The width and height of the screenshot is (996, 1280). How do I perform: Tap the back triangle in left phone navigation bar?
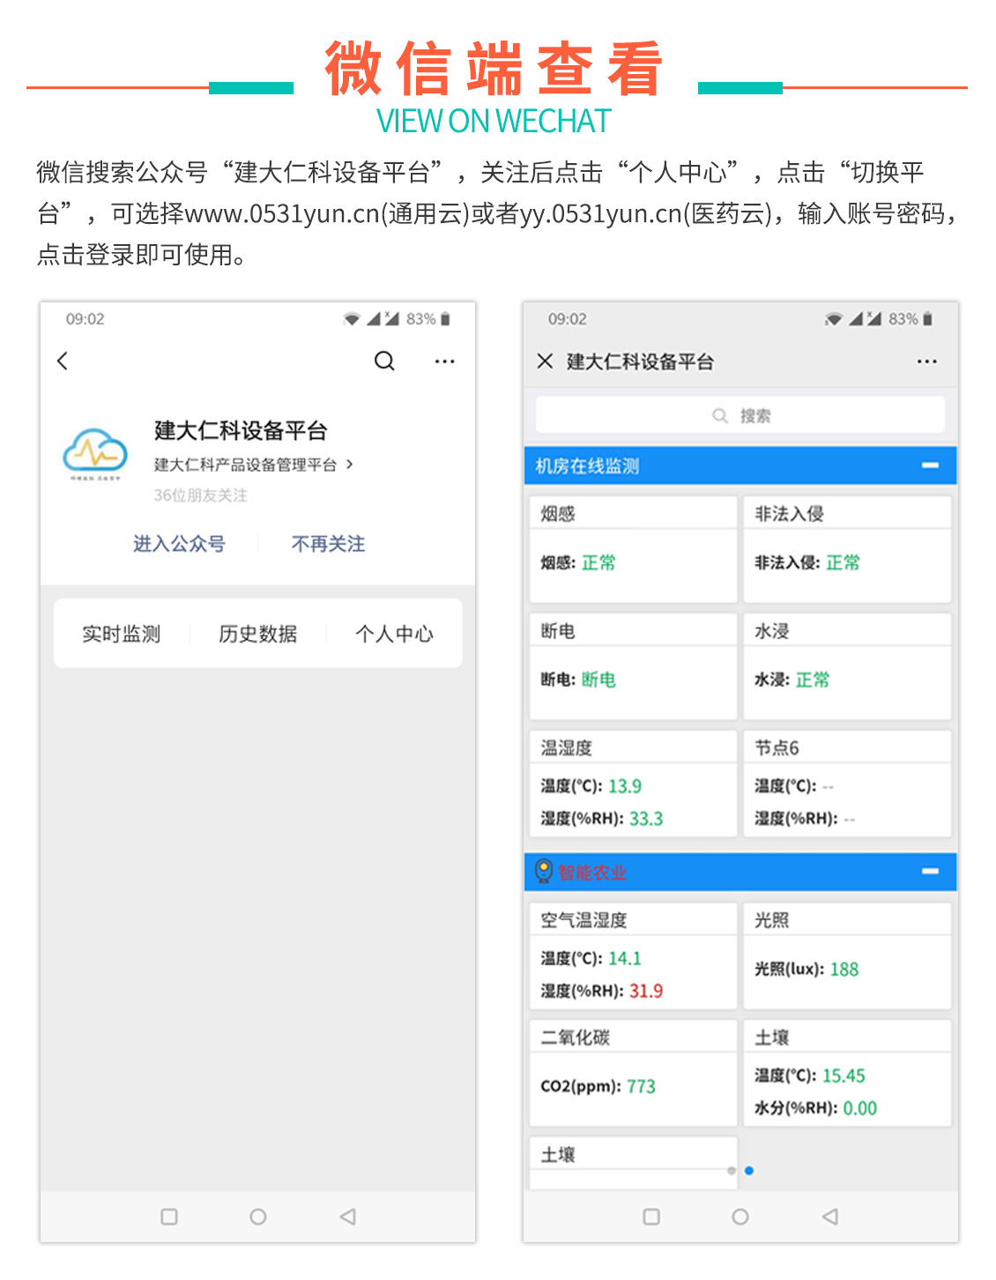click(x=348, y=1217)
